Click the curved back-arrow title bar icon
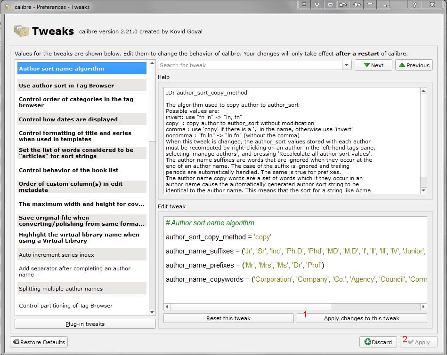Image resolution: width=447 pixels, height=355 pixels. click(x=343, y=5)
